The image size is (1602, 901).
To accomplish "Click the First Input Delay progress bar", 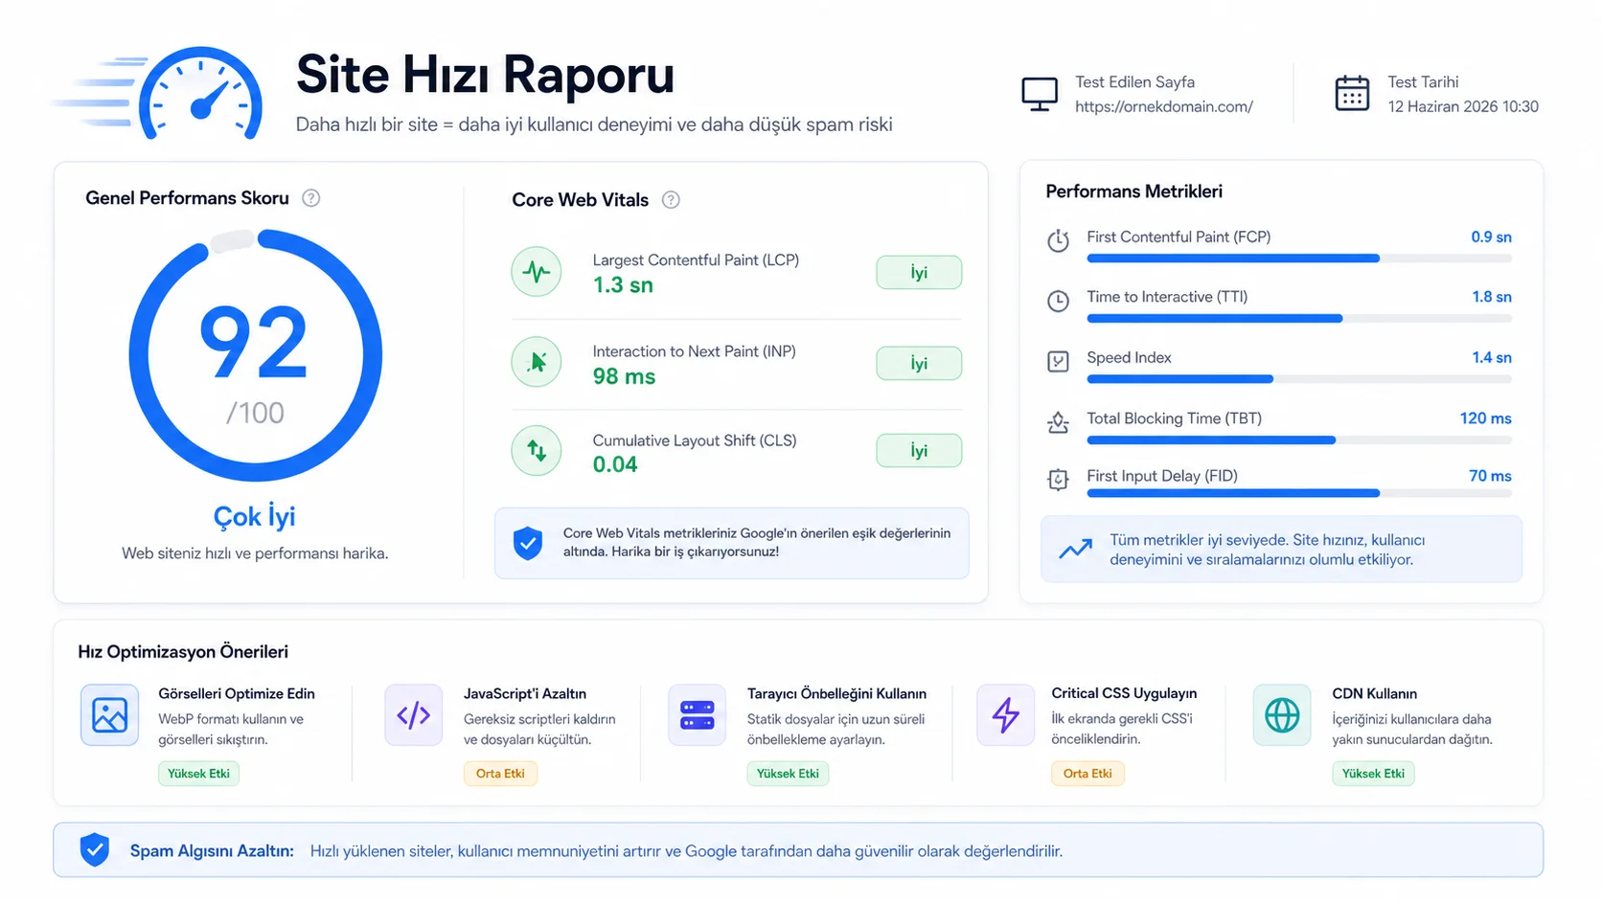I will (1299, 493).
